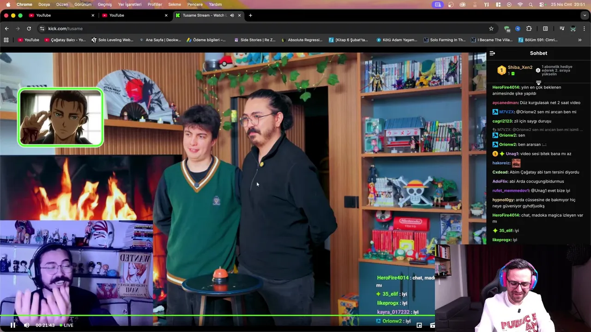Click chat username aycanedman

[x=505, y=103]
